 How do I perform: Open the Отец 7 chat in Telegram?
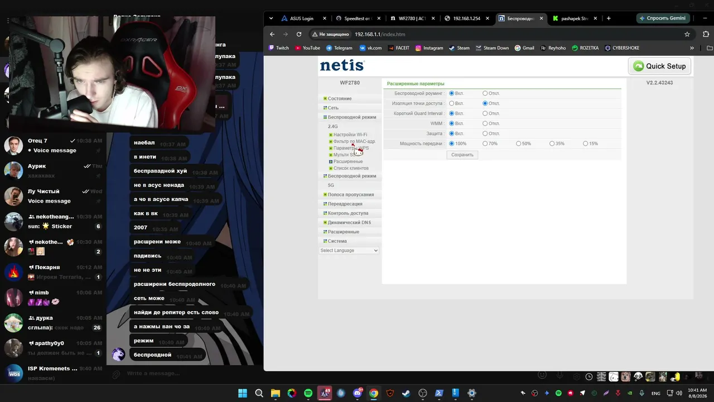[x=54, y=145]
